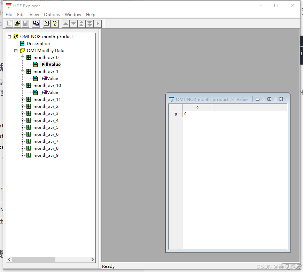Click the data cell containing value 0
The image size is (303, 272).
pyautogui.click(x=197, y=114)
